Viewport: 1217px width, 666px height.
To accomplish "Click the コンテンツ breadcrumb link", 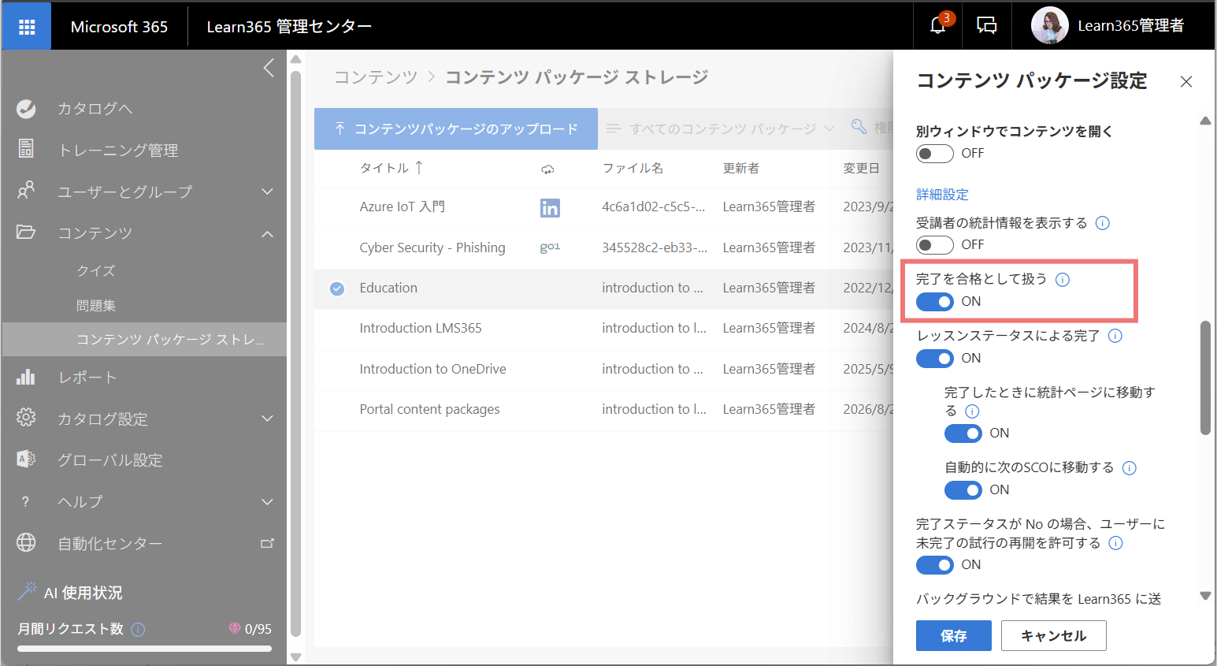I will 375,77.
